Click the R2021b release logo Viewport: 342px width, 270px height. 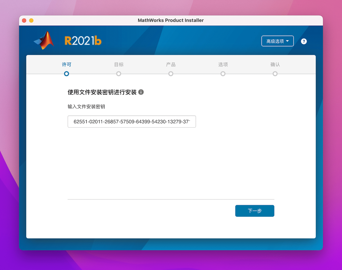pos(83,41)
